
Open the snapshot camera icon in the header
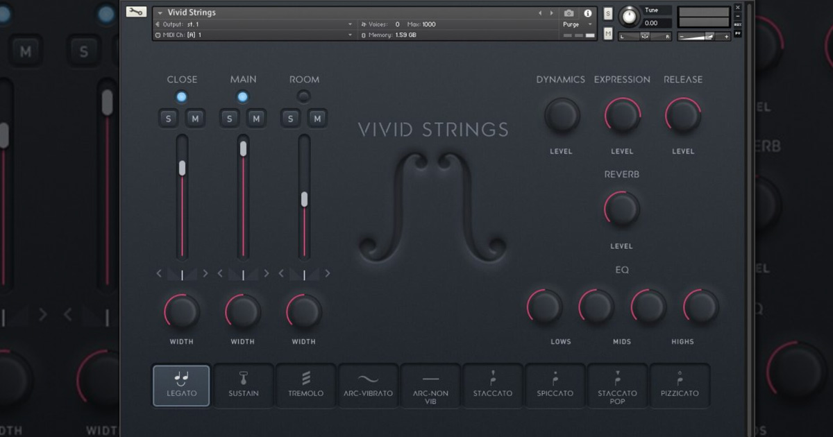pyautogui.click(x=569, y=12)
